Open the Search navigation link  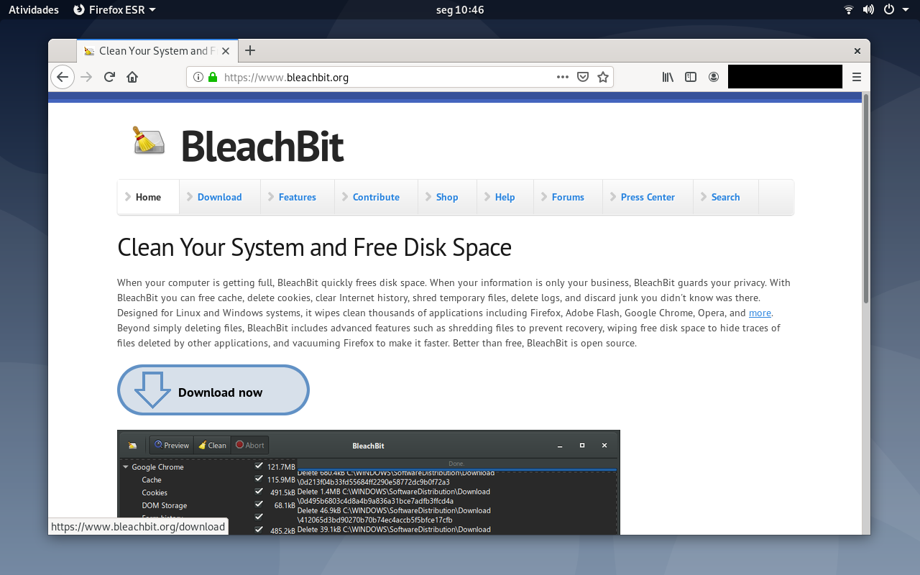(725, 197)
